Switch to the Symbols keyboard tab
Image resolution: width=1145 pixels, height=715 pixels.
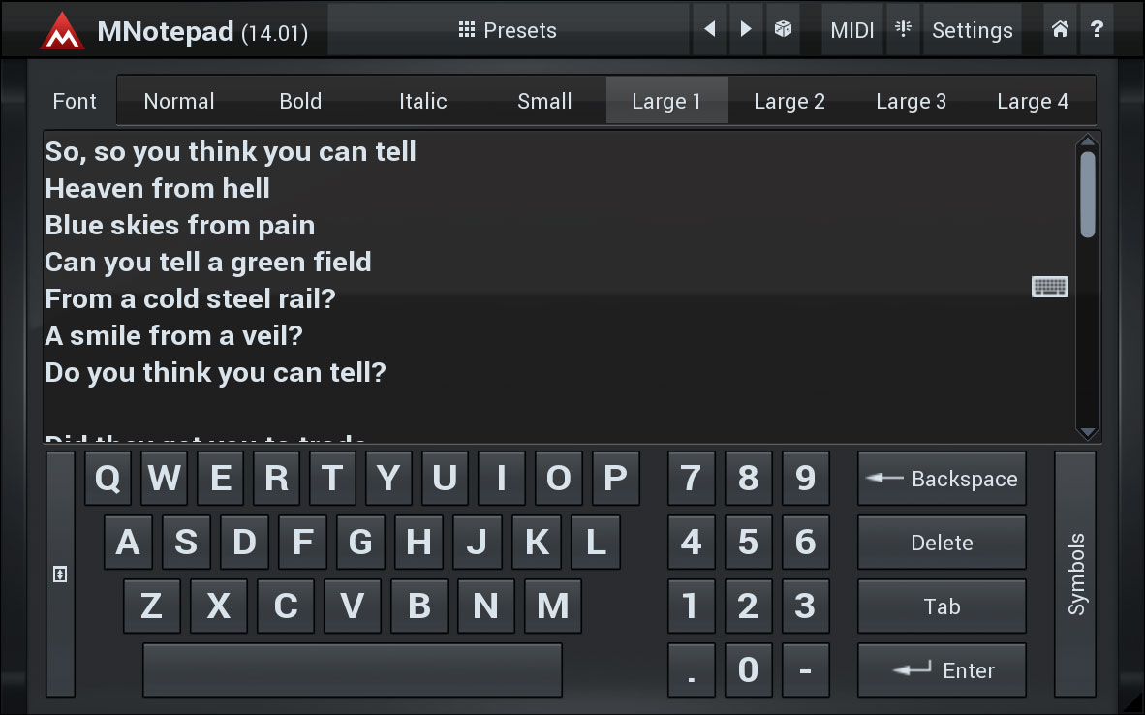coord(1076,574)
